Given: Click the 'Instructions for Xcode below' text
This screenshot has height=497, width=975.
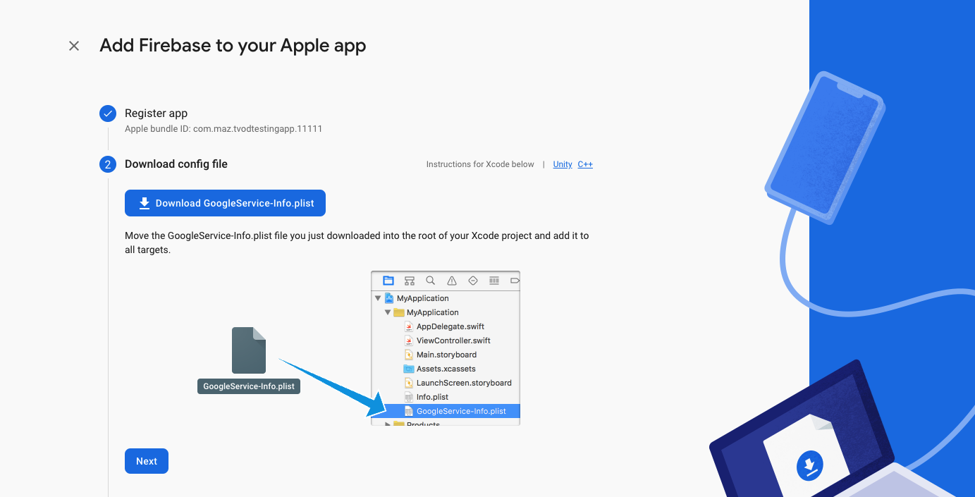Looking at the screenshot, I should (x=480, y=164).
